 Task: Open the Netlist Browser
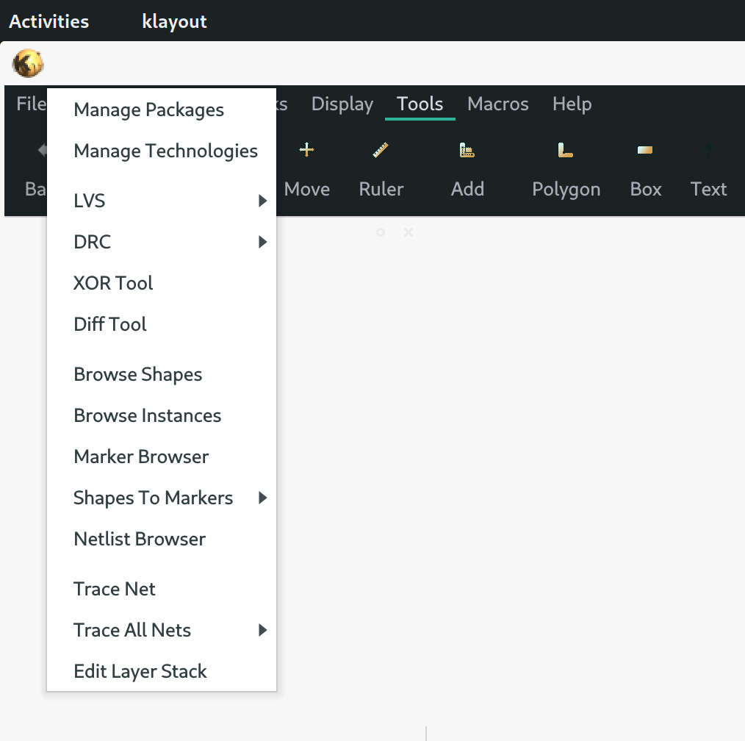point(139,539)
